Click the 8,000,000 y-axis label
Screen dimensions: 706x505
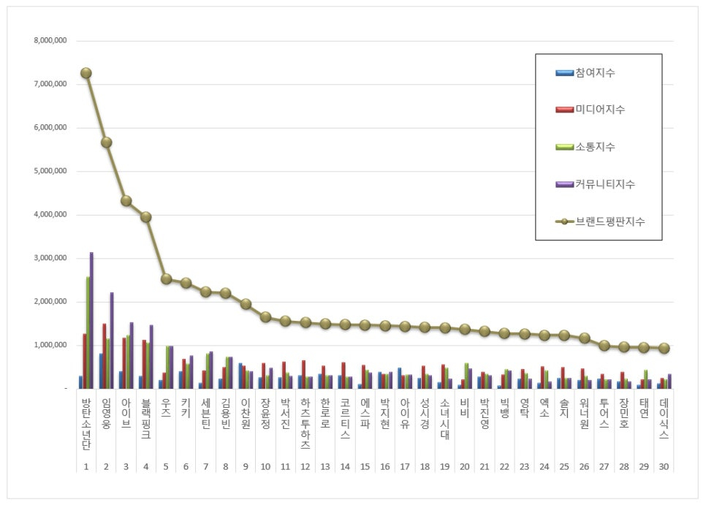pos(50,41)
